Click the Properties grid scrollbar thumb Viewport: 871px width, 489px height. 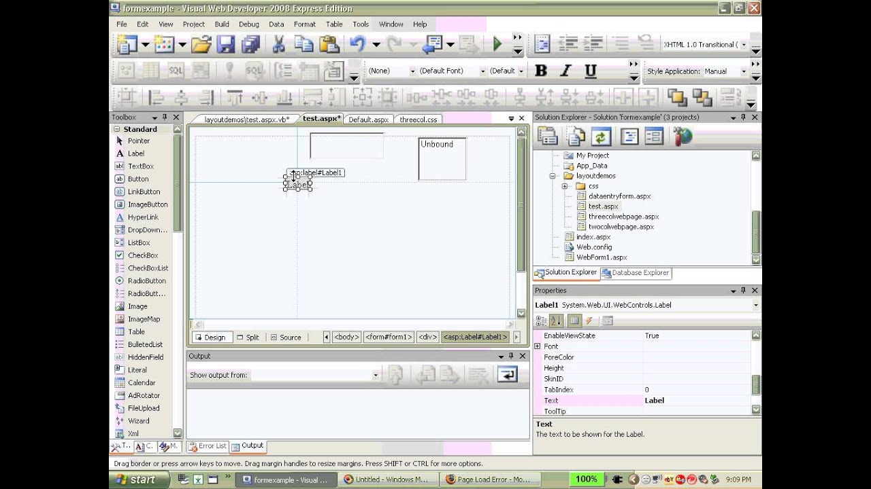pos(756,384)
